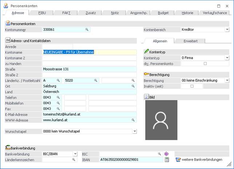Expand the Kontenbereich dropdown
The height and width of the screenshot is (169, 234).
[227, 29]
